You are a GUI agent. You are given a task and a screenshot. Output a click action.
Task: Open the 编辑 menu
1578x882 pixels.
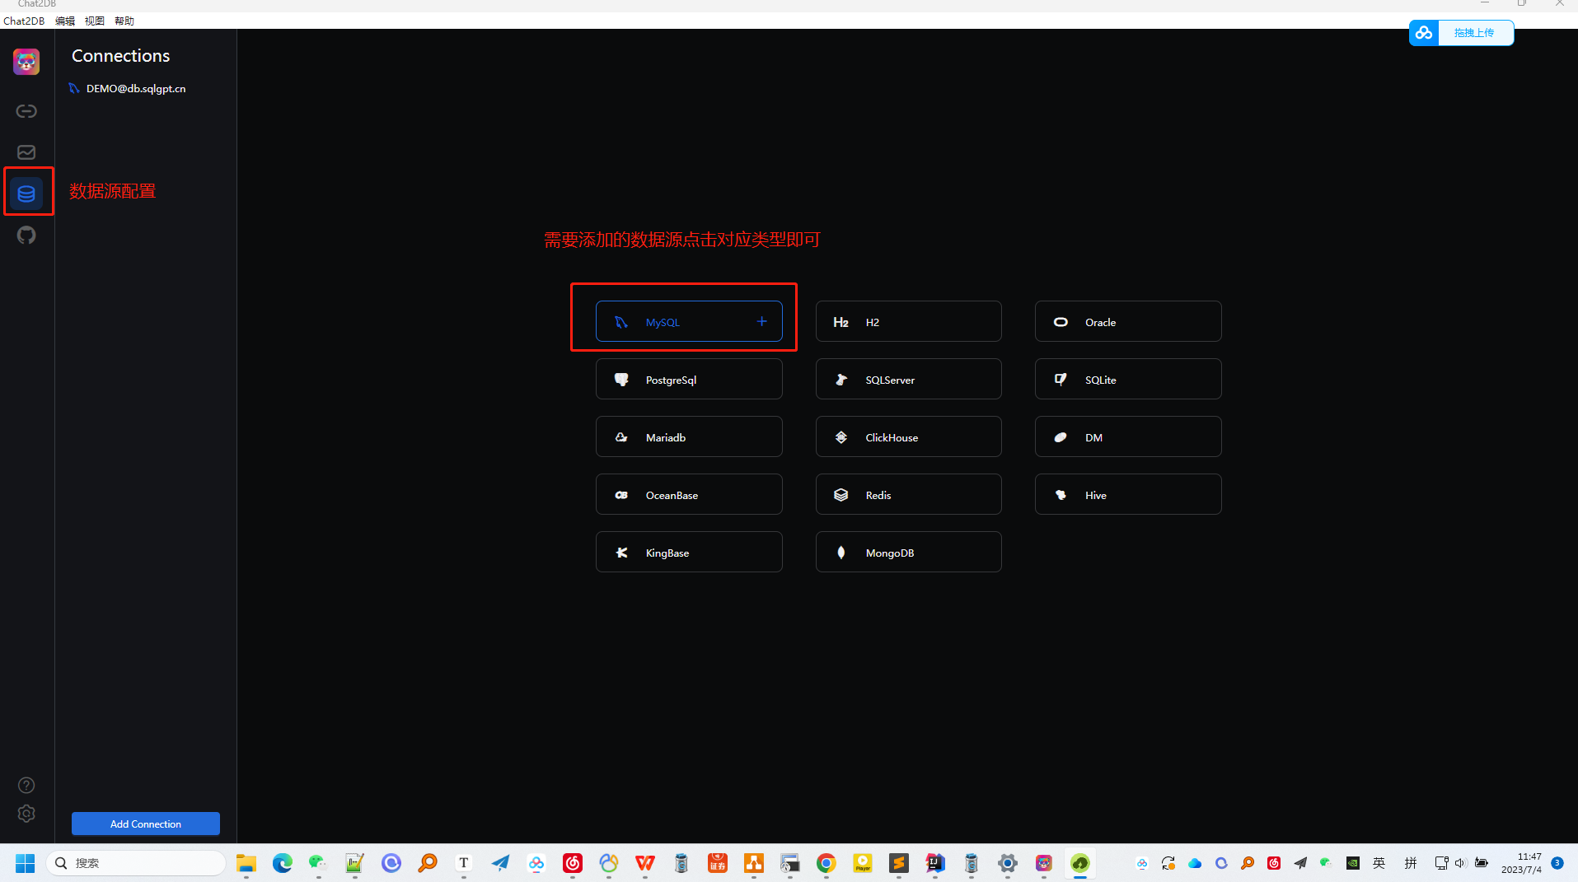[65, 21]
